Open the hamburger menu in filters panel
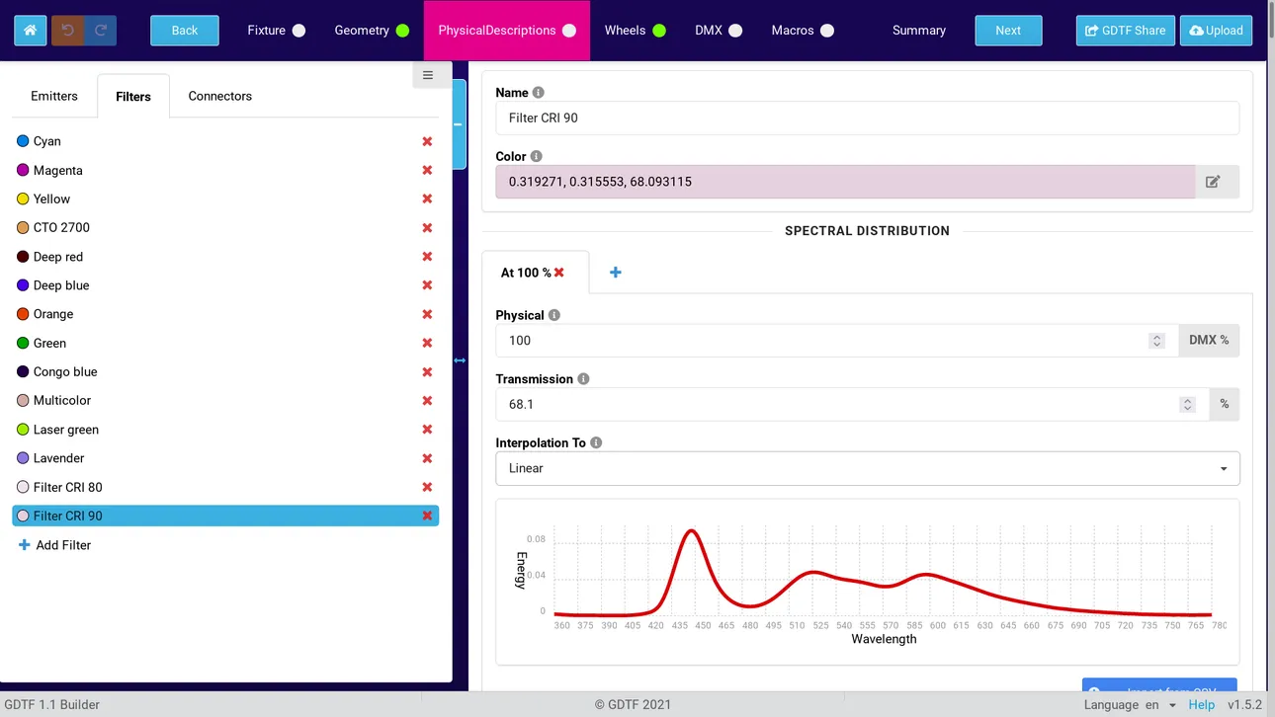Image resolution: width=1275 pixels, height=717 pixels. tap(428, 75)
